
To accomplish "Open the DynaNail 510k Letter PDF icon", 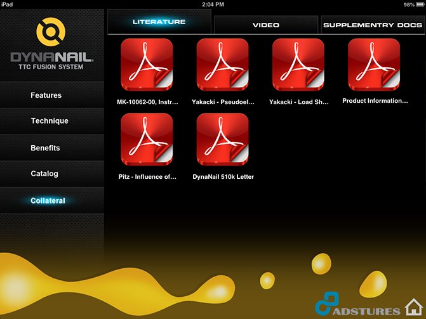I will tap(222, 140).
